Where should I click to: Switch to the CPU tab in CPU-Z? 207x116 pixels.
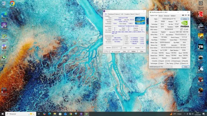[x=106, y=14]
